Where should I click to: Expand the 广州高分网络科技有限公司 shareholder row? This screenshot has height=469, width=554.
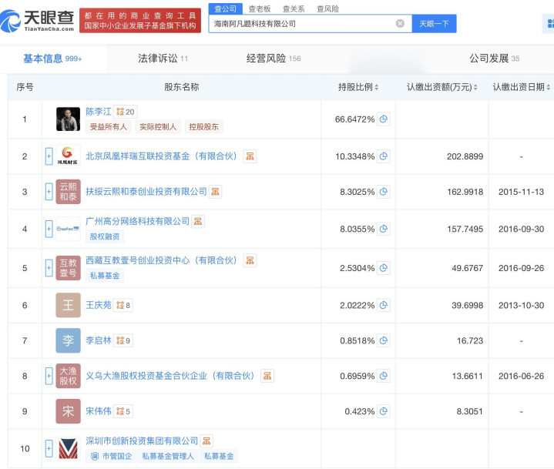pyautogui.click(x=49, y=229)
